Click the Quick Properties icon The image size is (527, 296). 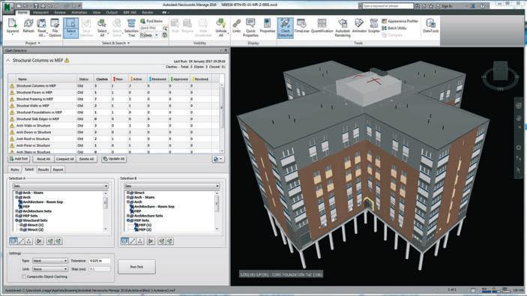(250, 28)
